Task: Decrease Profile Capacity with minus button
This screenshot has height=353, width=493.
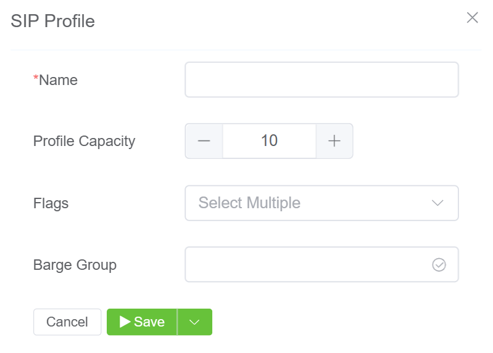Action: (x=204, y=141)
